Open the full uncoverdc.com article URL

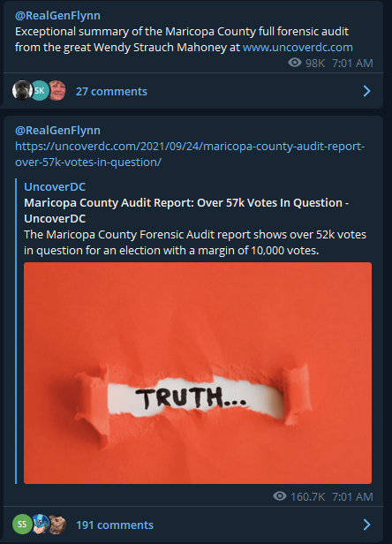tap(190, 154)
